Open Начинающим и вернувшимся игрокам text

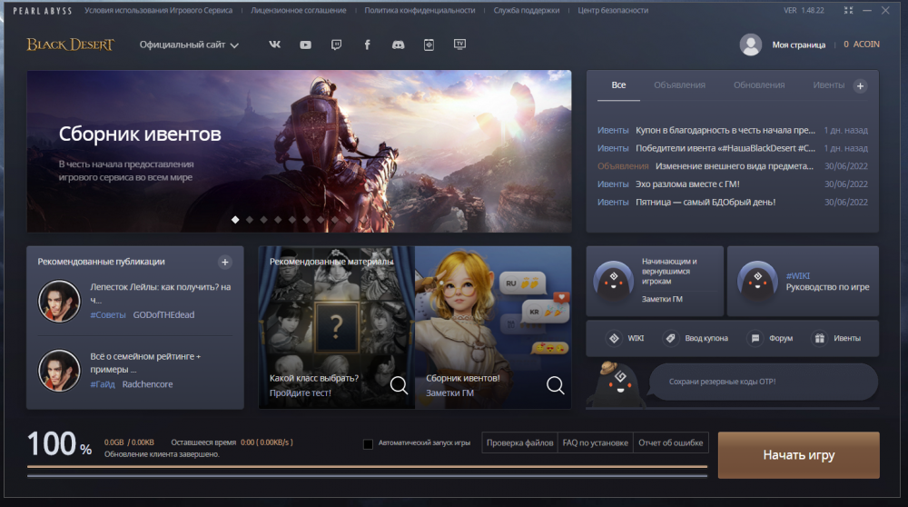pos(669,271)
